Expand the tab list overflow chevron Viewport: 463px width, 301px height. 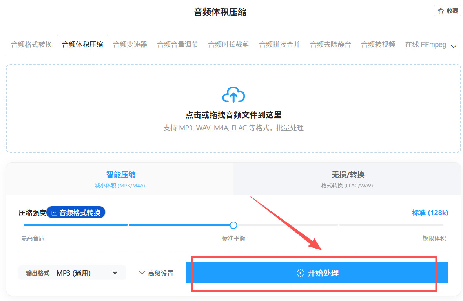pos(454,46)
